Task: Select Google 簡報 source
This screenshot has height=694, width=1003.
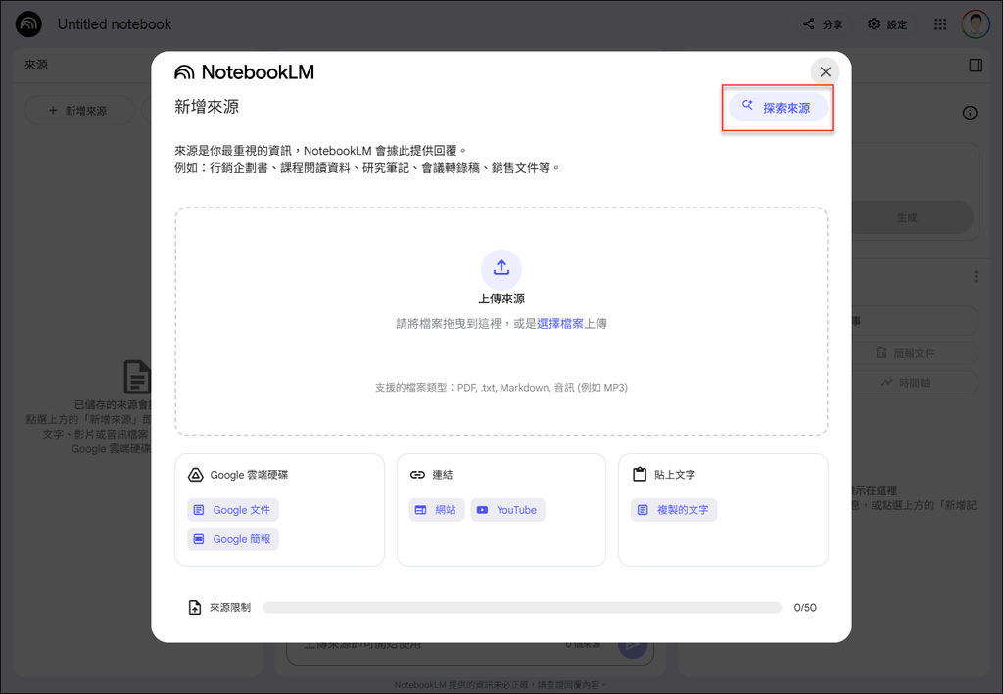Action: (233, 539)
